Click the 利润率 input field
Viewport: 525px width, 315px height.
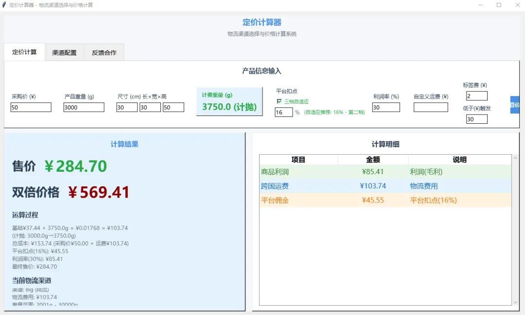tap(386, 107)
